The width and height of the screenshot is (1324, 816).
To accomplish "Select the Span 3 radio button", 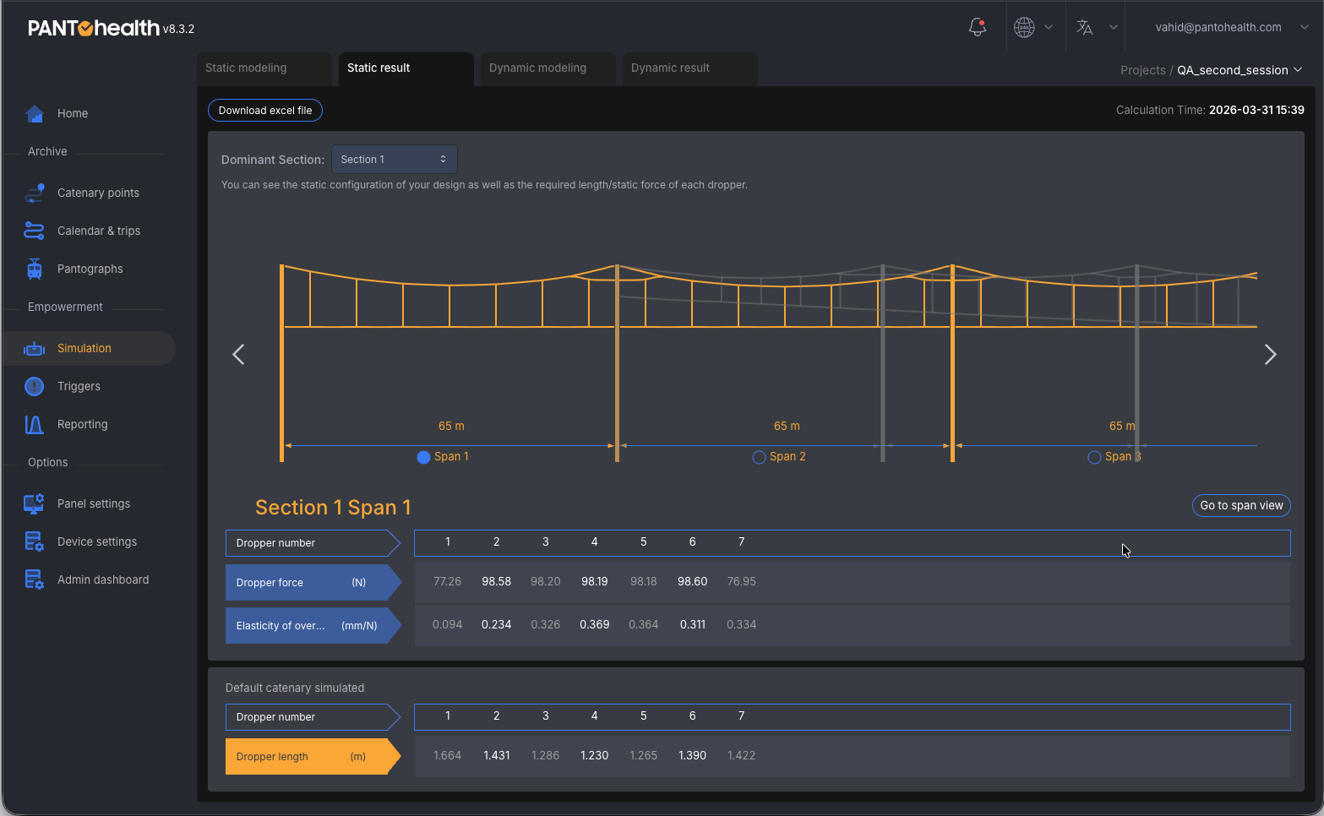I will point(1094,457).
